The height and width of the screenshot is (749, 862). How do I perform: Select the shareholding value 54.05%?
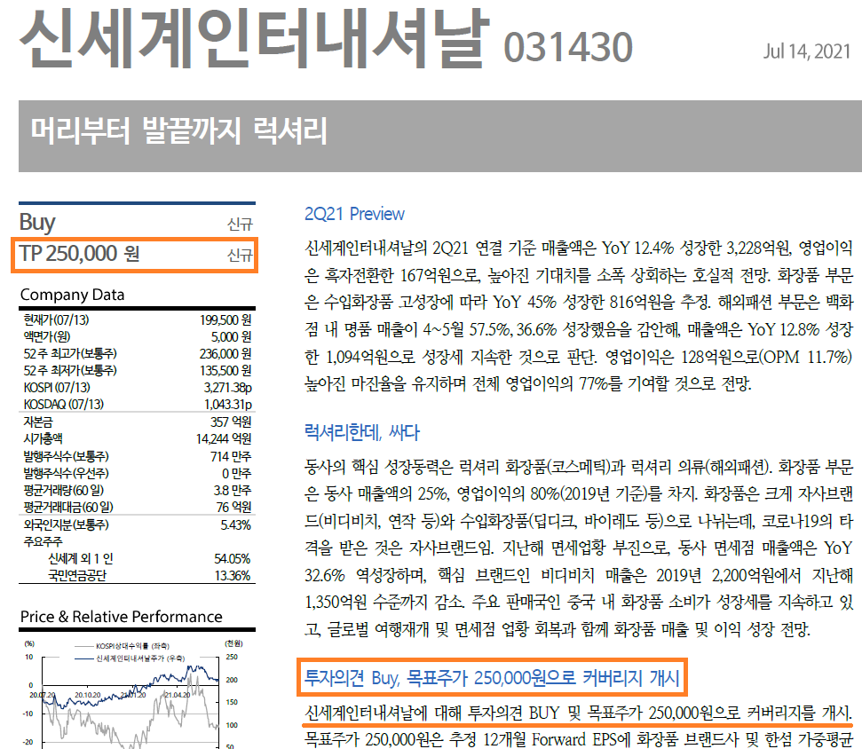[x=232, y=559]
